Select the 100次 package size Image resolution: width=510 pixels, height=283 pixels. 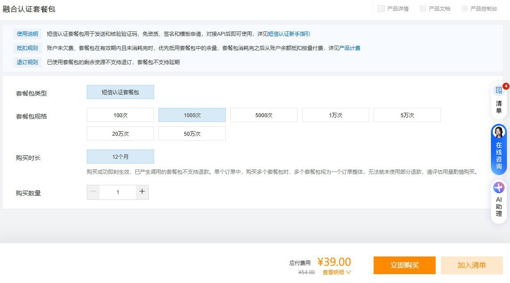(x=120, y=115)
